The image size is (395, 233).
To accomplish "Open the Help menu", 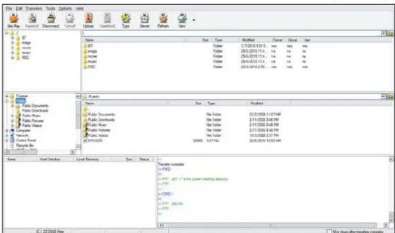I will tap(79, 8).
